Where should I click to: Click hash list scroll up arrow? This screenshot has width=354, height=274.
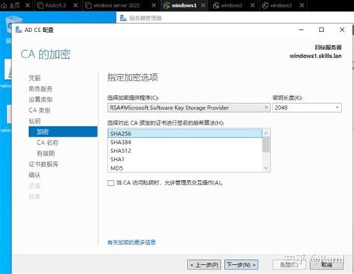[266, 133]
